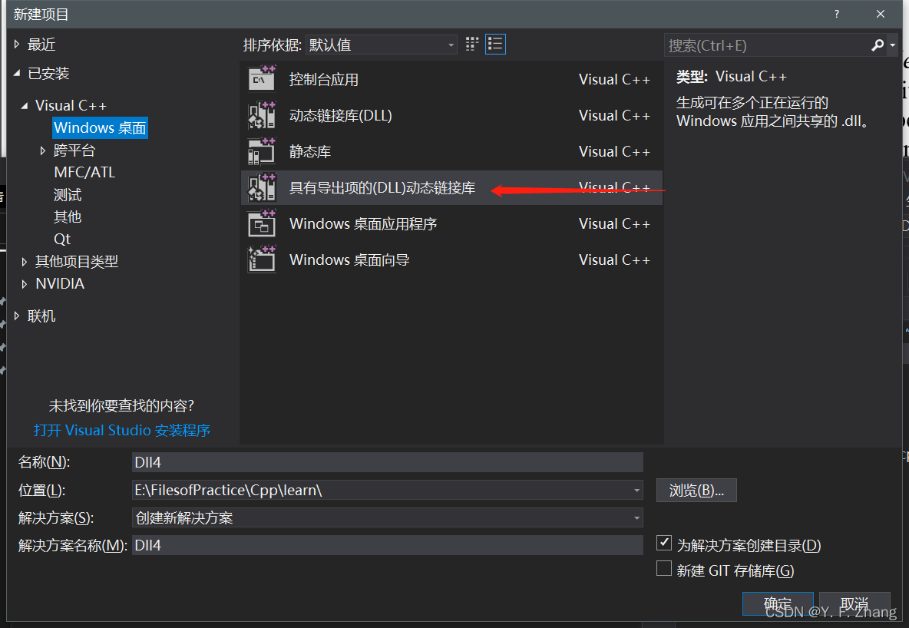Select MFC/ATL category
The image size is (909, 628).
(84, 172)
